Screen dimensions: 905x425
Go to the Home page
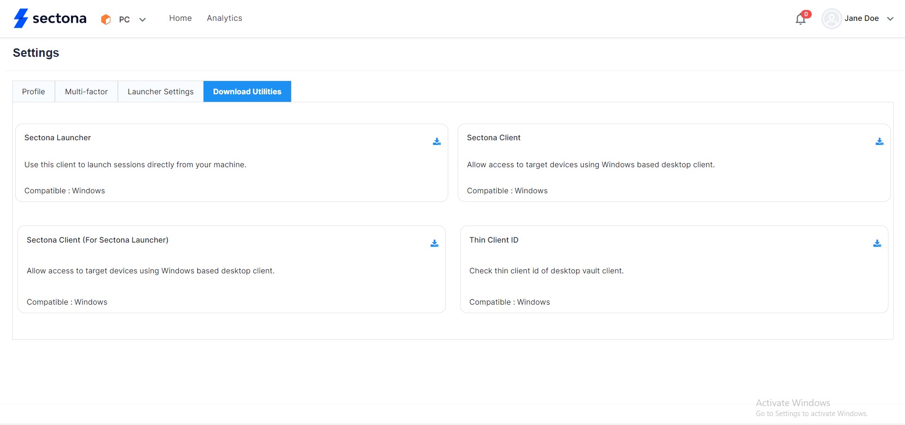click(x=180, y=18)
